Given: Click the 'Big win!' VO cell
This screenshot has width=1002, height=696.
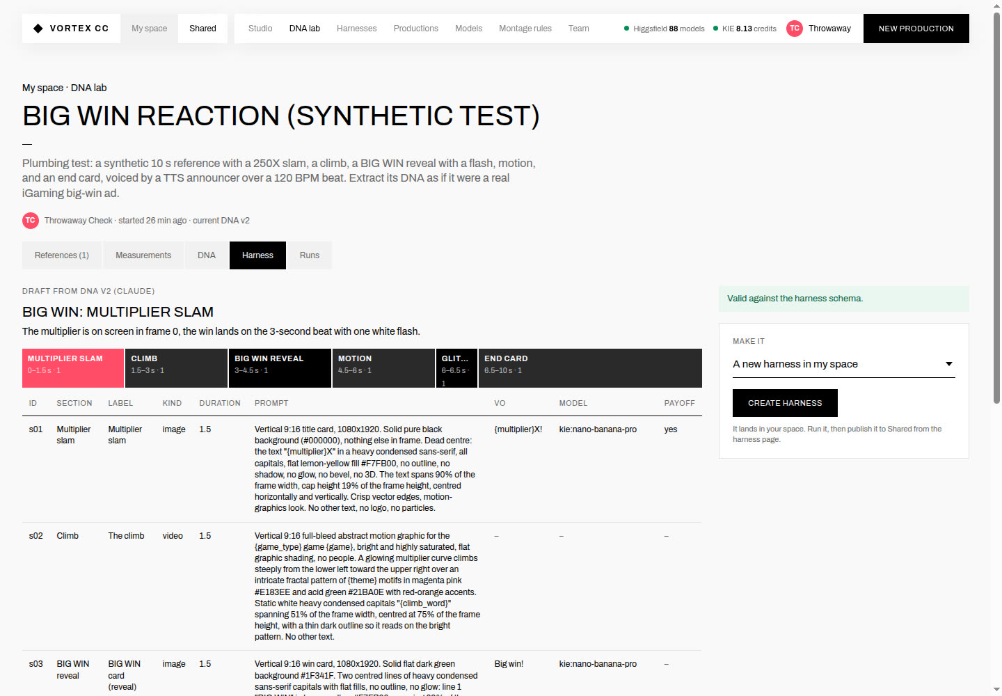Looking at the screenshot, I should (x=509, y=664).
